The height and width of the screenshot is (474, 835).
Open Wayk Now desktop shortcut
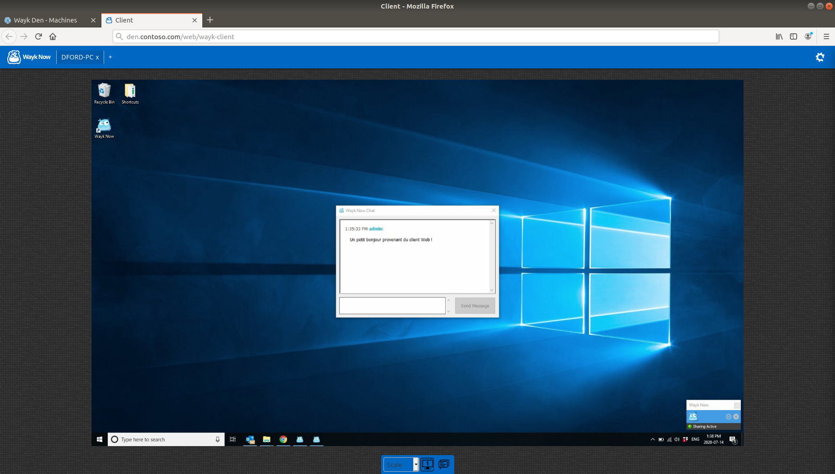104,128
